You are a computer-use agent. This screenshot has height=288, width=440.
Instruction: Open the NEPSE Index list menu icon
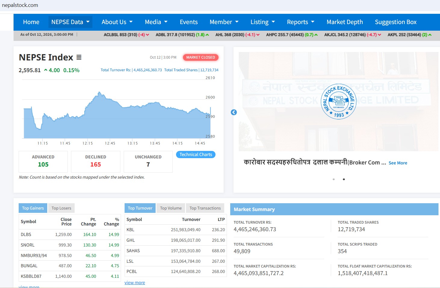(x=79, y=57)
